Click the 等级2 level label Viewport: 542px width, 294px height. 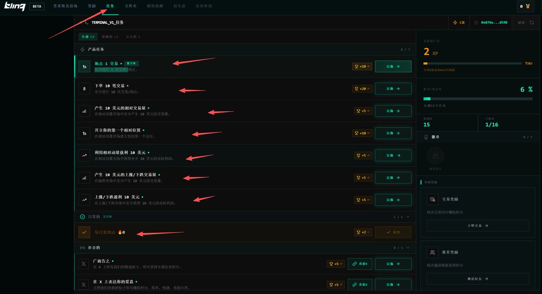pyautogui.click(x=528, y=64)
